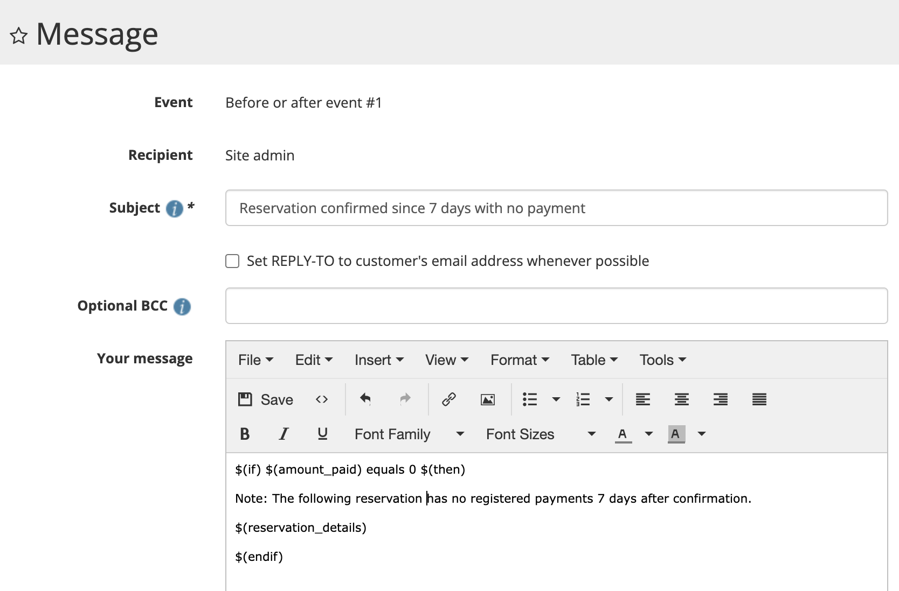
Task: Click the star icon beside Message title
Action: click(x=19, y=36)
